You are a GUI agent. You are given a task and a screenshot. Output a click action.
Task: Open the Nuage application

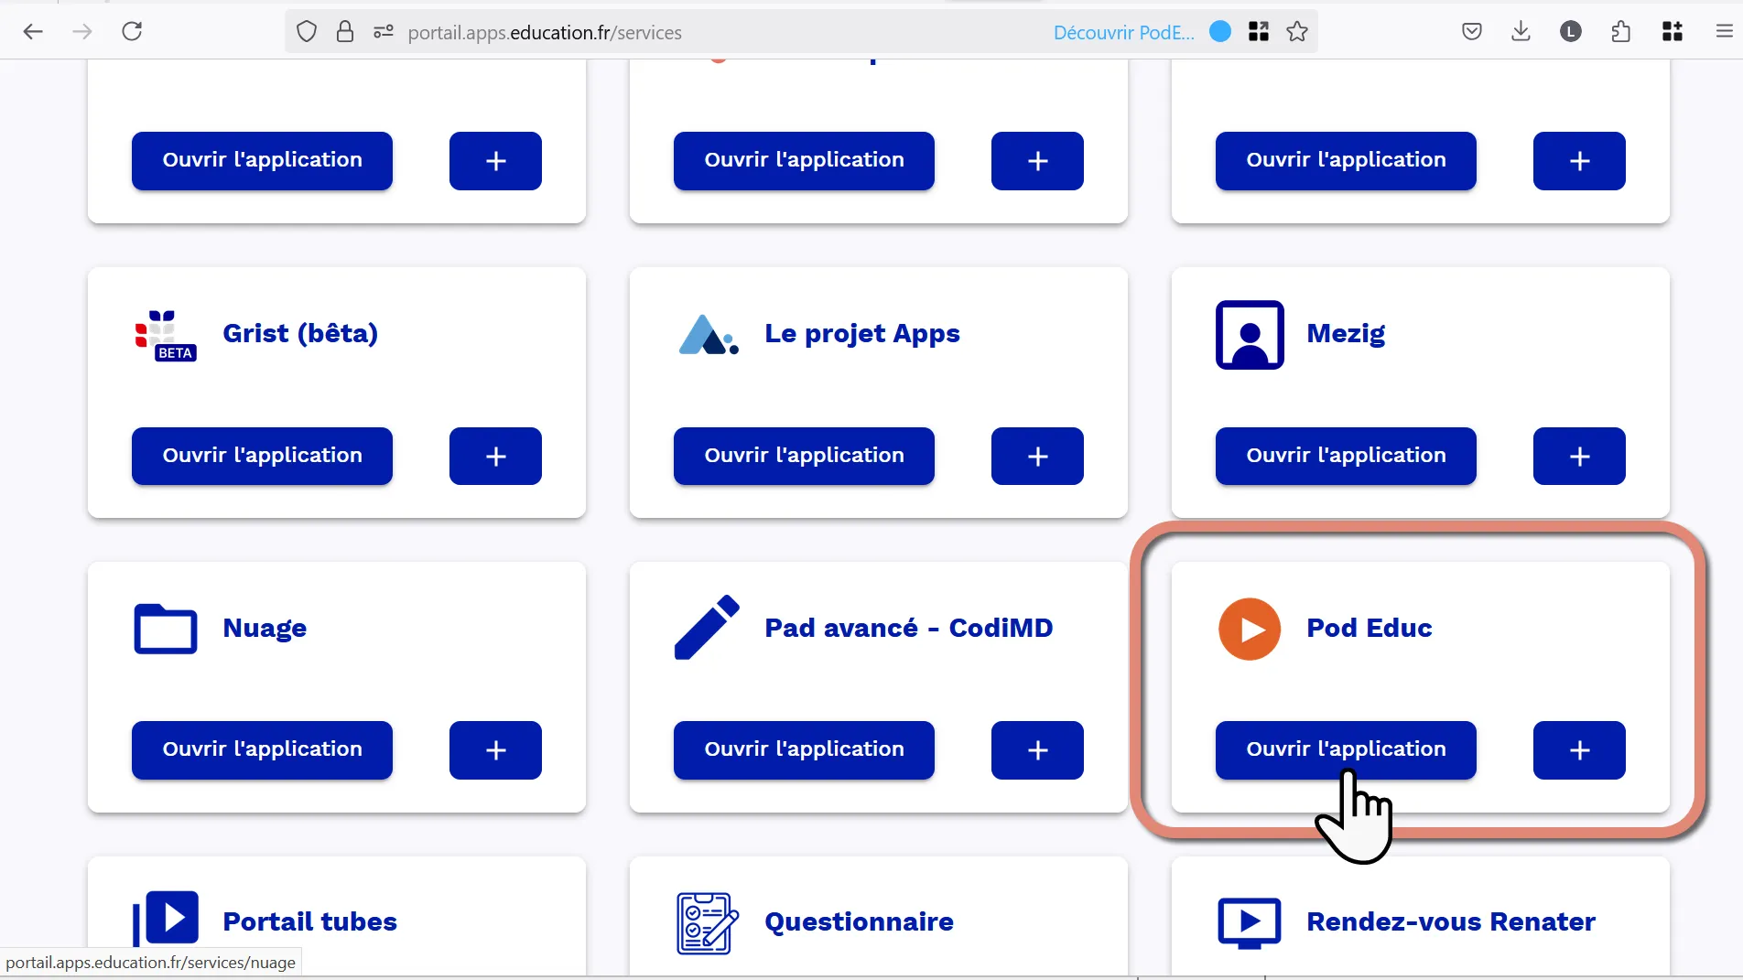click(262, 750)
